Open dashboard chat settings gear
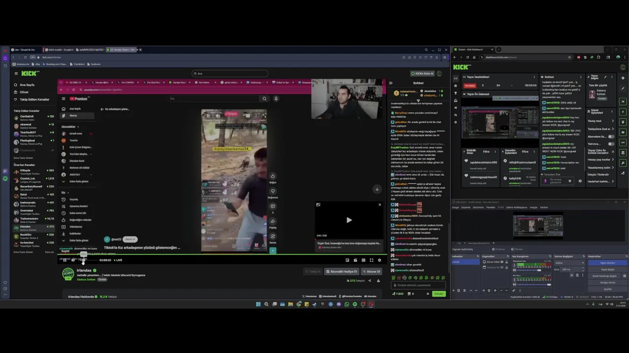The height and width of the screenshot is (353, 629). (x=580, y=181)
